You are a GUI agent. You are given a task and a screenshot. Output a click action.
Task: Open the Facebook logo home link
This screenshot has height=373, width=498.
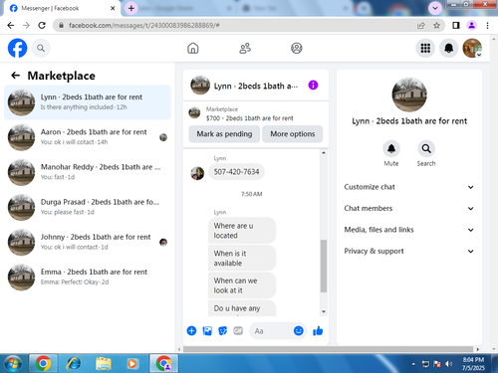pyautogui.click(x=17, y=49)
